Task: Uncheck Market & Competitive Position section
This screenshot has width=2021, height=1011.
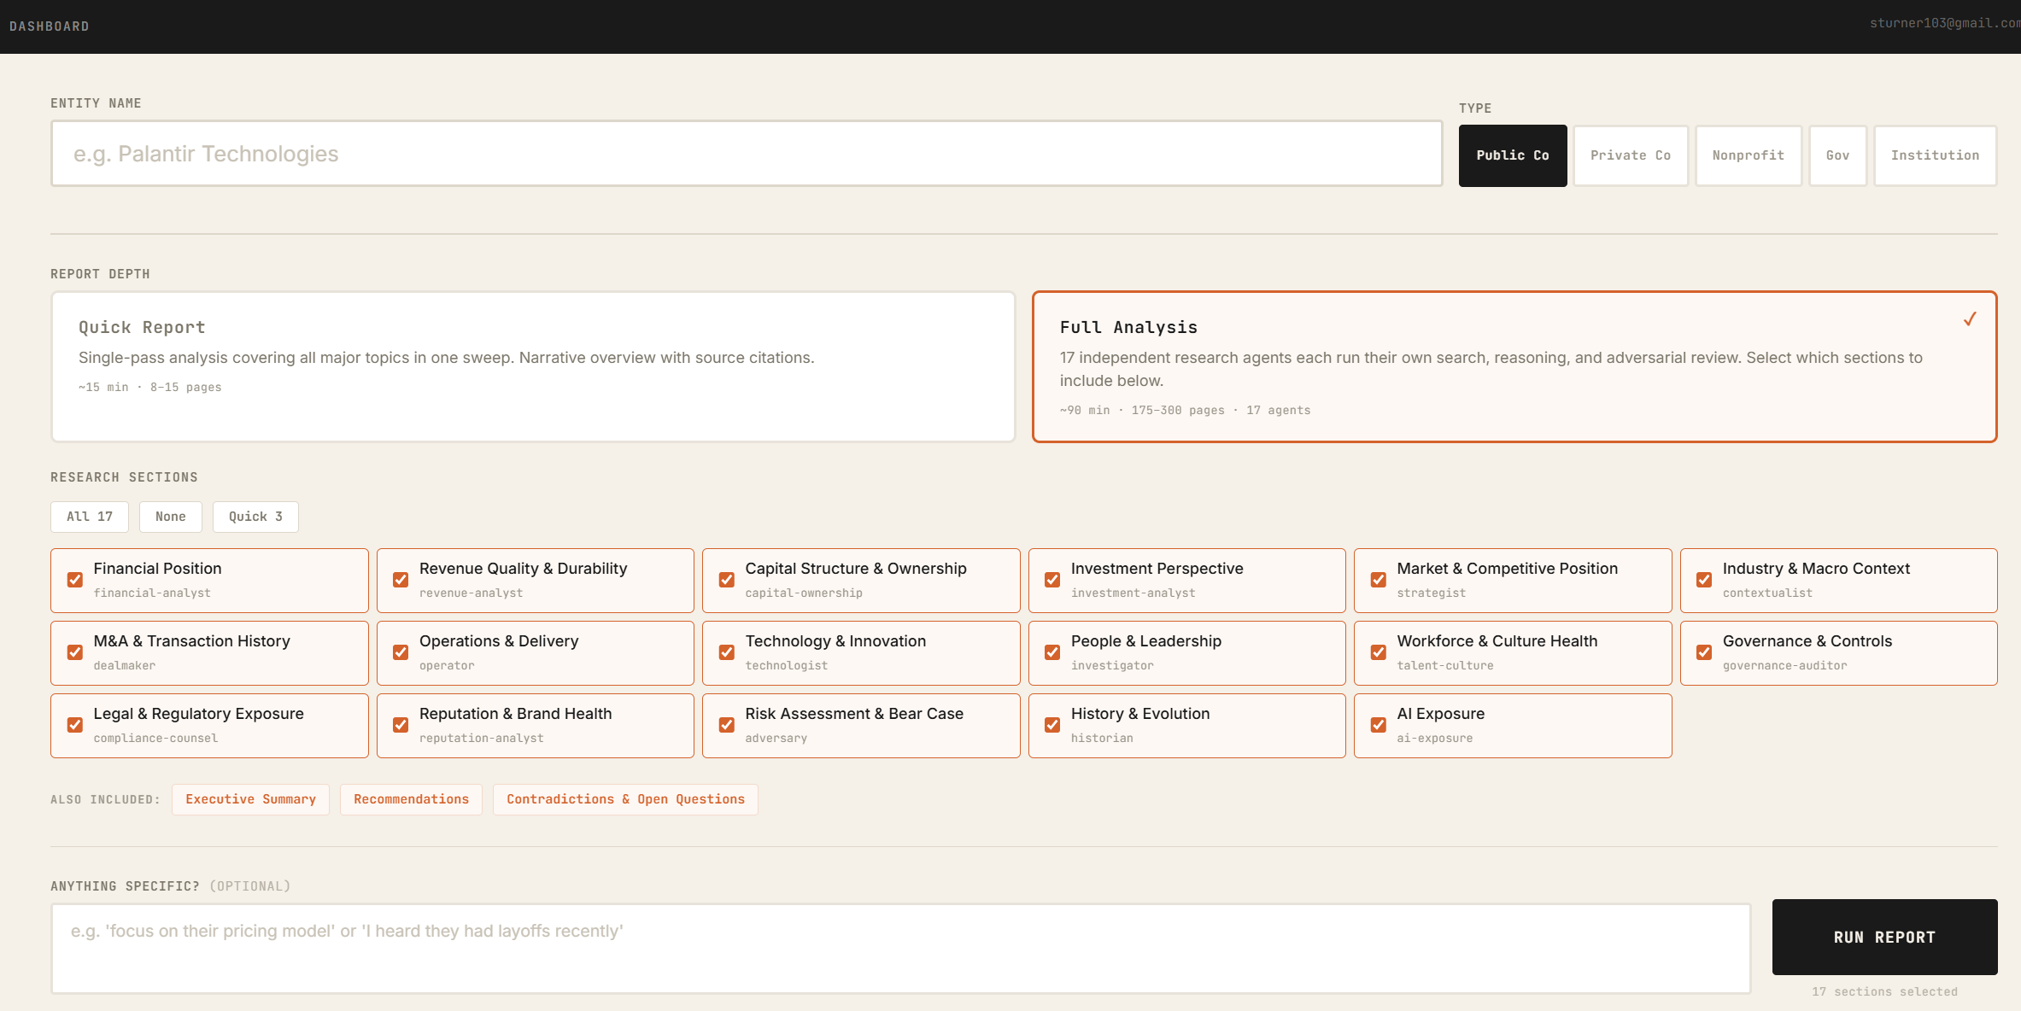Action: click(1378, 580)
